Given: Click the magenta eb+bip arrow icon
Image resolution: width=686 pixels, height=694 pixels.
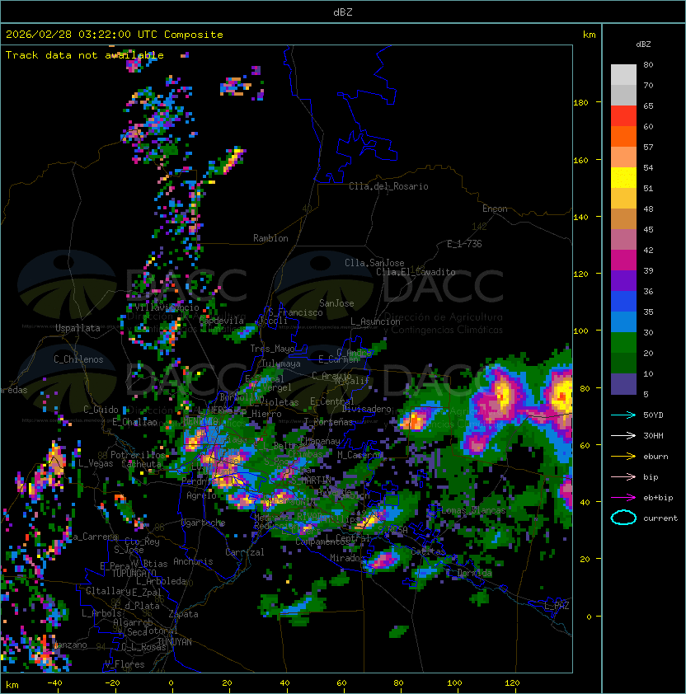Looking at the screenshot, I should [x=623, y=498].
